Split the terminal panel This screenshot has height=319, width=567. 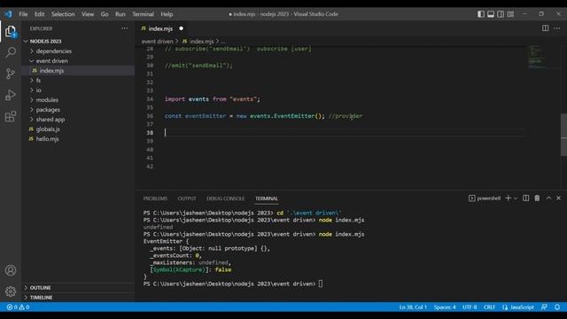click(x=525, y=198)
